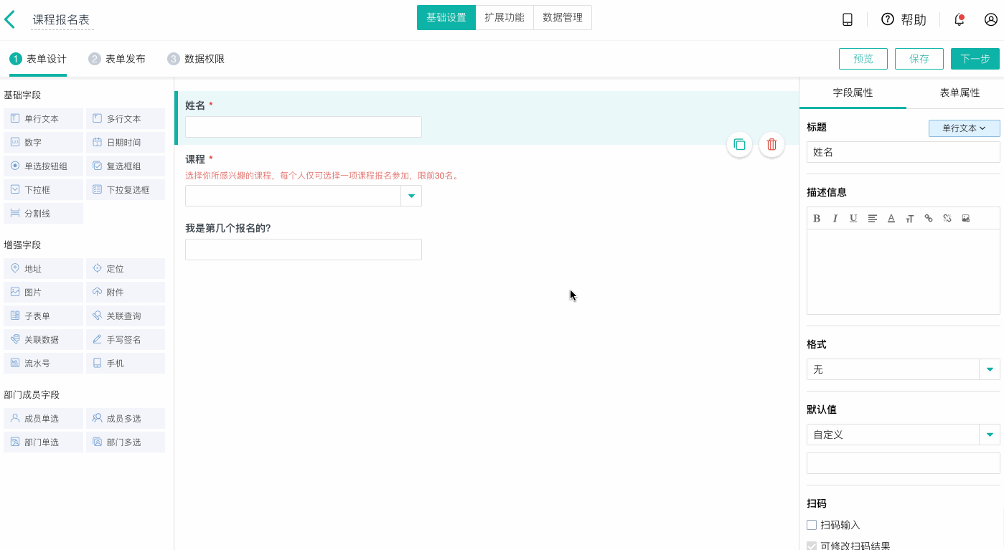Image resolution: width=1004 pixels, height=550 pixels.
Task: Apply underline in description editor
Action: (x=853, y=219)
